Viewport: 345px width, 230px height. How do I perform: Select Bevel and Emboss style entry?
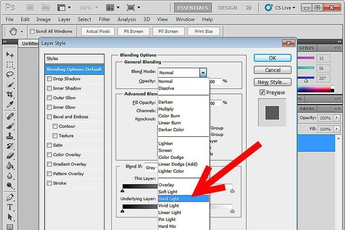(x=70, y=117)
